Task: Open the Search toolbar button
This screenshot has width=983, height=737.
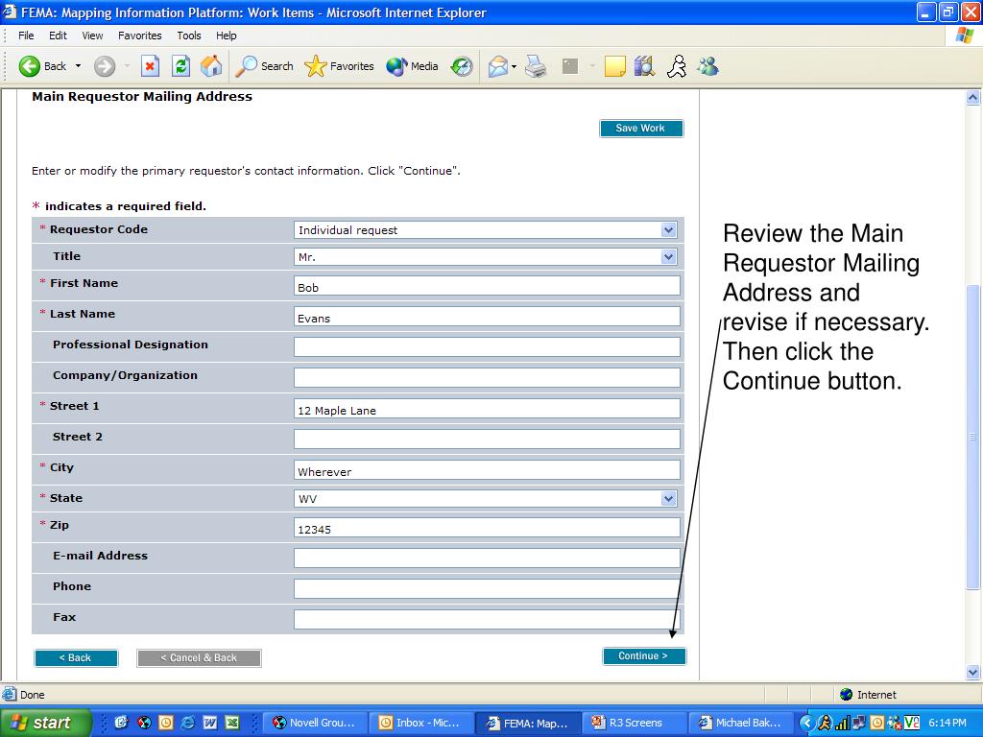Action: pos(264,66)
